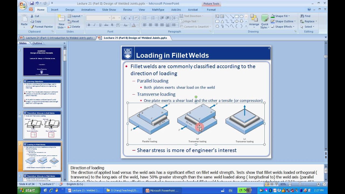Click the Cut button

tap(34, 16)
